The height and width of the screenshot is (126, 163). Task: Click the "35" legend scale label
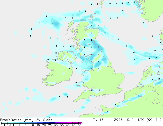(62, 125)
